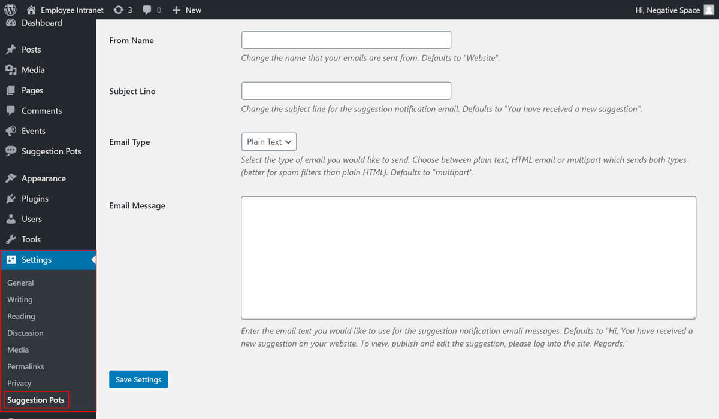
Task: Click into the From Name field
Action: pos(346,40)
